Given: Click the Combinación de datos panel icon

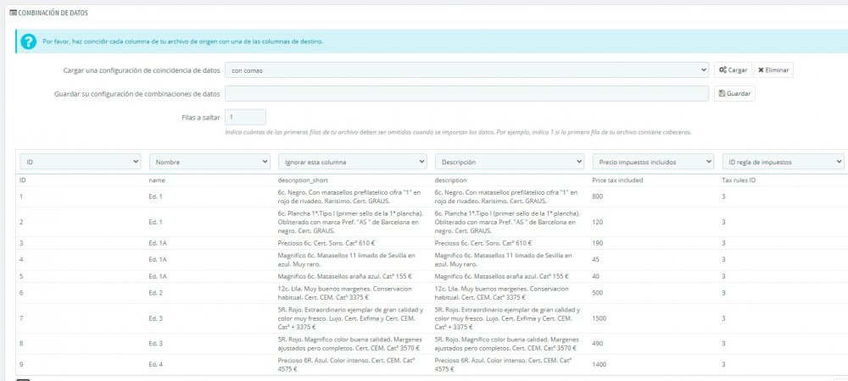Looking at the screenshot, I should 14,13.
